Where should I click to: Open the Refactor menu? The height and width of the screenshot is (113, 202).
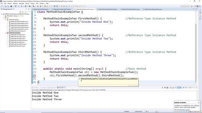(x=15, y=3)
